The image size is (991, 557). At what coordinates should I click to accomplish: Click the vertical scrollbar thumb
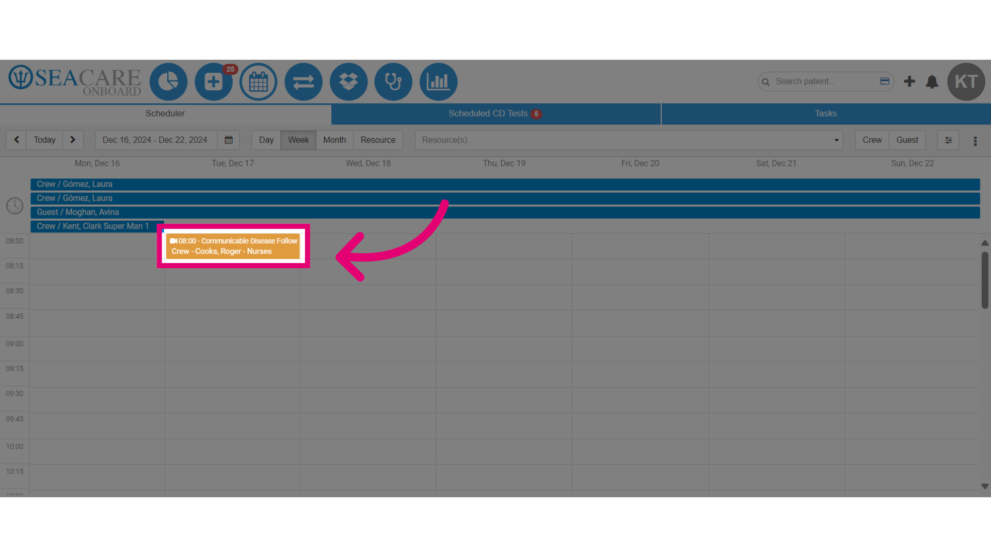[985, 280]
